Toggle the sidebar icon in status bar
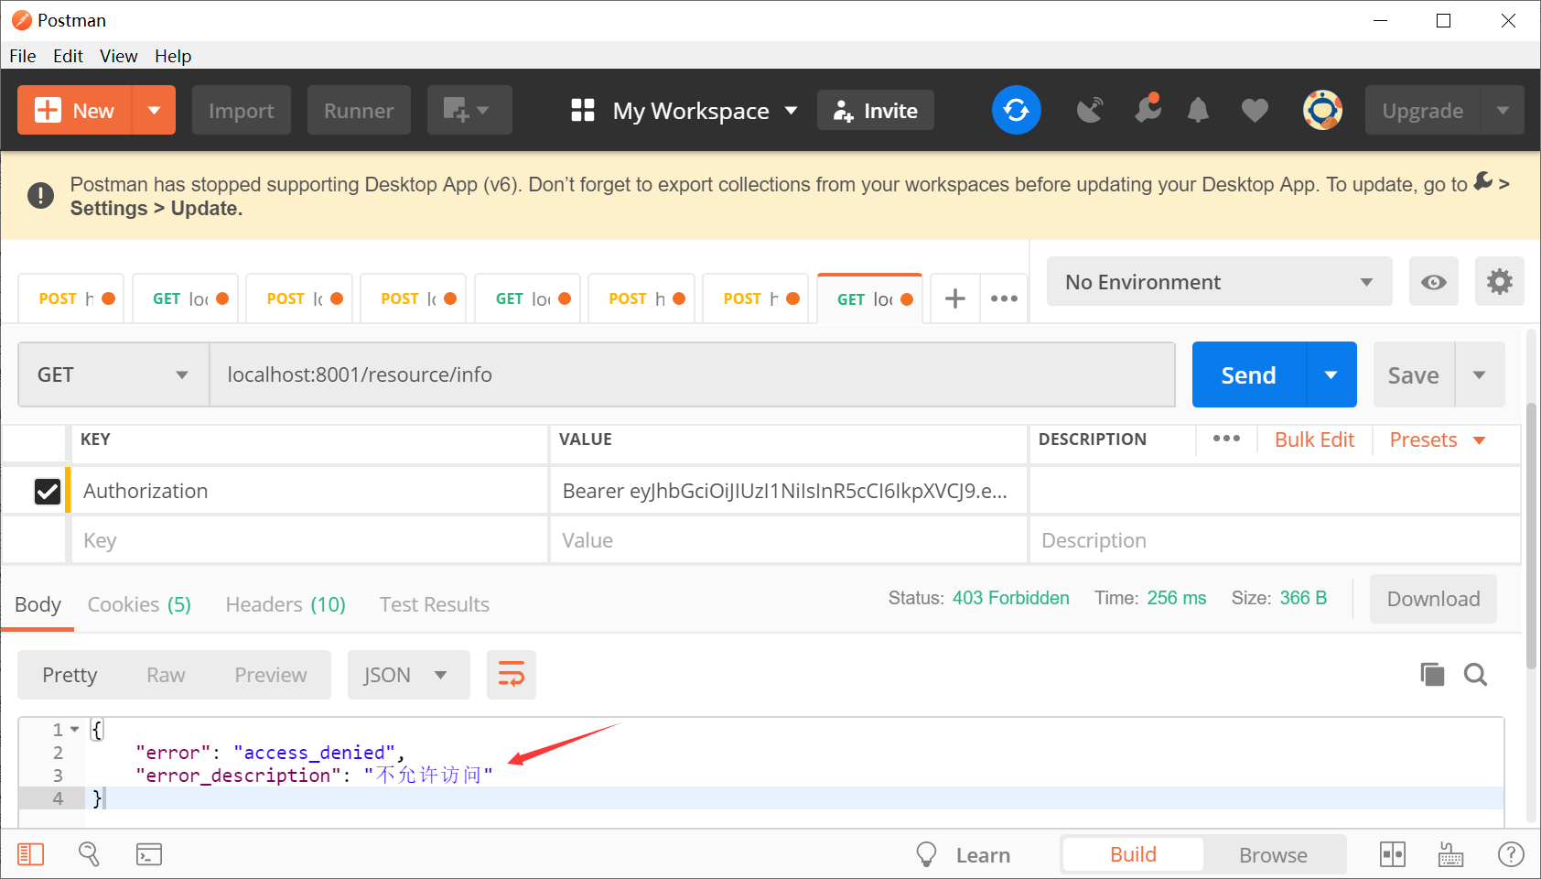Image resolution: width=1541 pixels, height=879 pixels. pyautogui.click(x=31, y=854)
